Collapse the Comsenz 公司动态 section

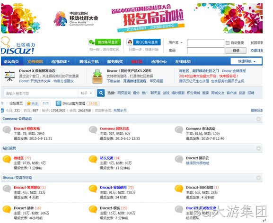(x=258, y=119)
